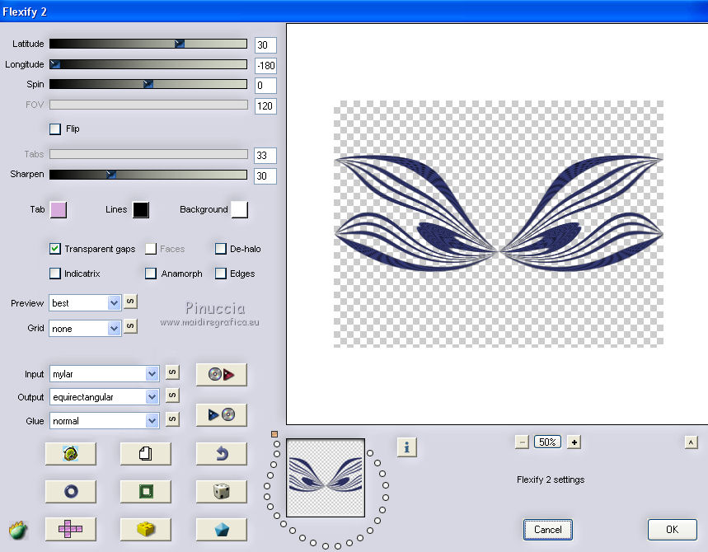Zoom in with the plus button

tap(574, 442)
